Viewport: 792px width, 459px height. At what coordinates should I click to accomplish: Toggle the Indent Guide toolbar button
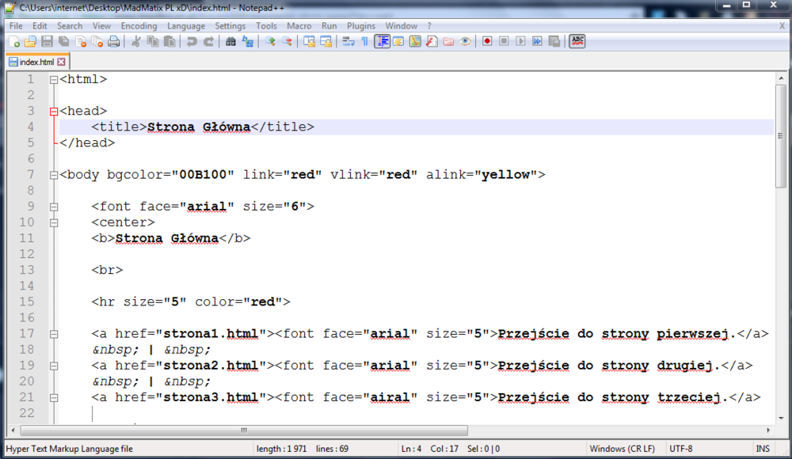coord(382,41)
